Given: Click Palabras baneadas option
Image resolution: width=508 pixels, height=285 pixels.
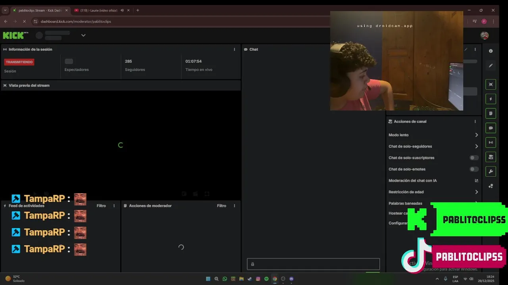Looking at the screenshot, I should pyautogui.click(x=405, y=203).
